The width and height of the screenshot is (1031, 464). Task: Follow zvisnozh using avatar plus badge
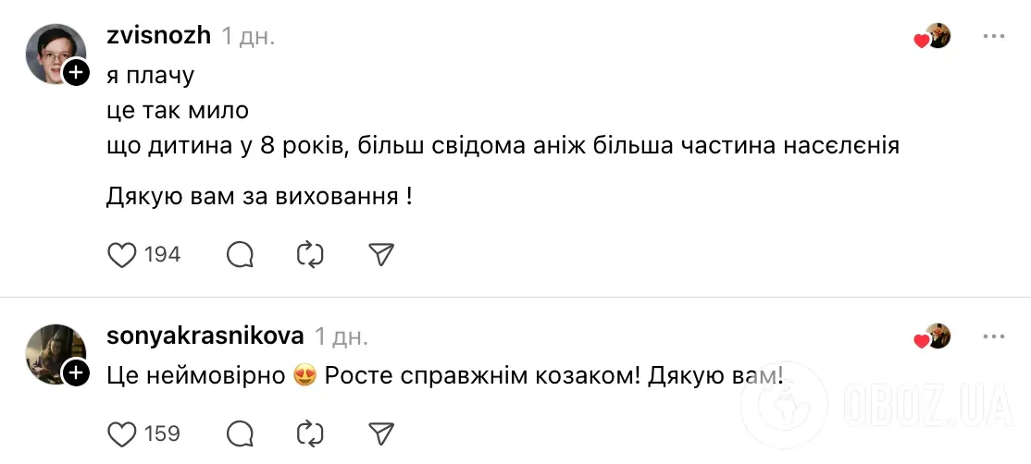pyautogui.click(x=76, y=72)
